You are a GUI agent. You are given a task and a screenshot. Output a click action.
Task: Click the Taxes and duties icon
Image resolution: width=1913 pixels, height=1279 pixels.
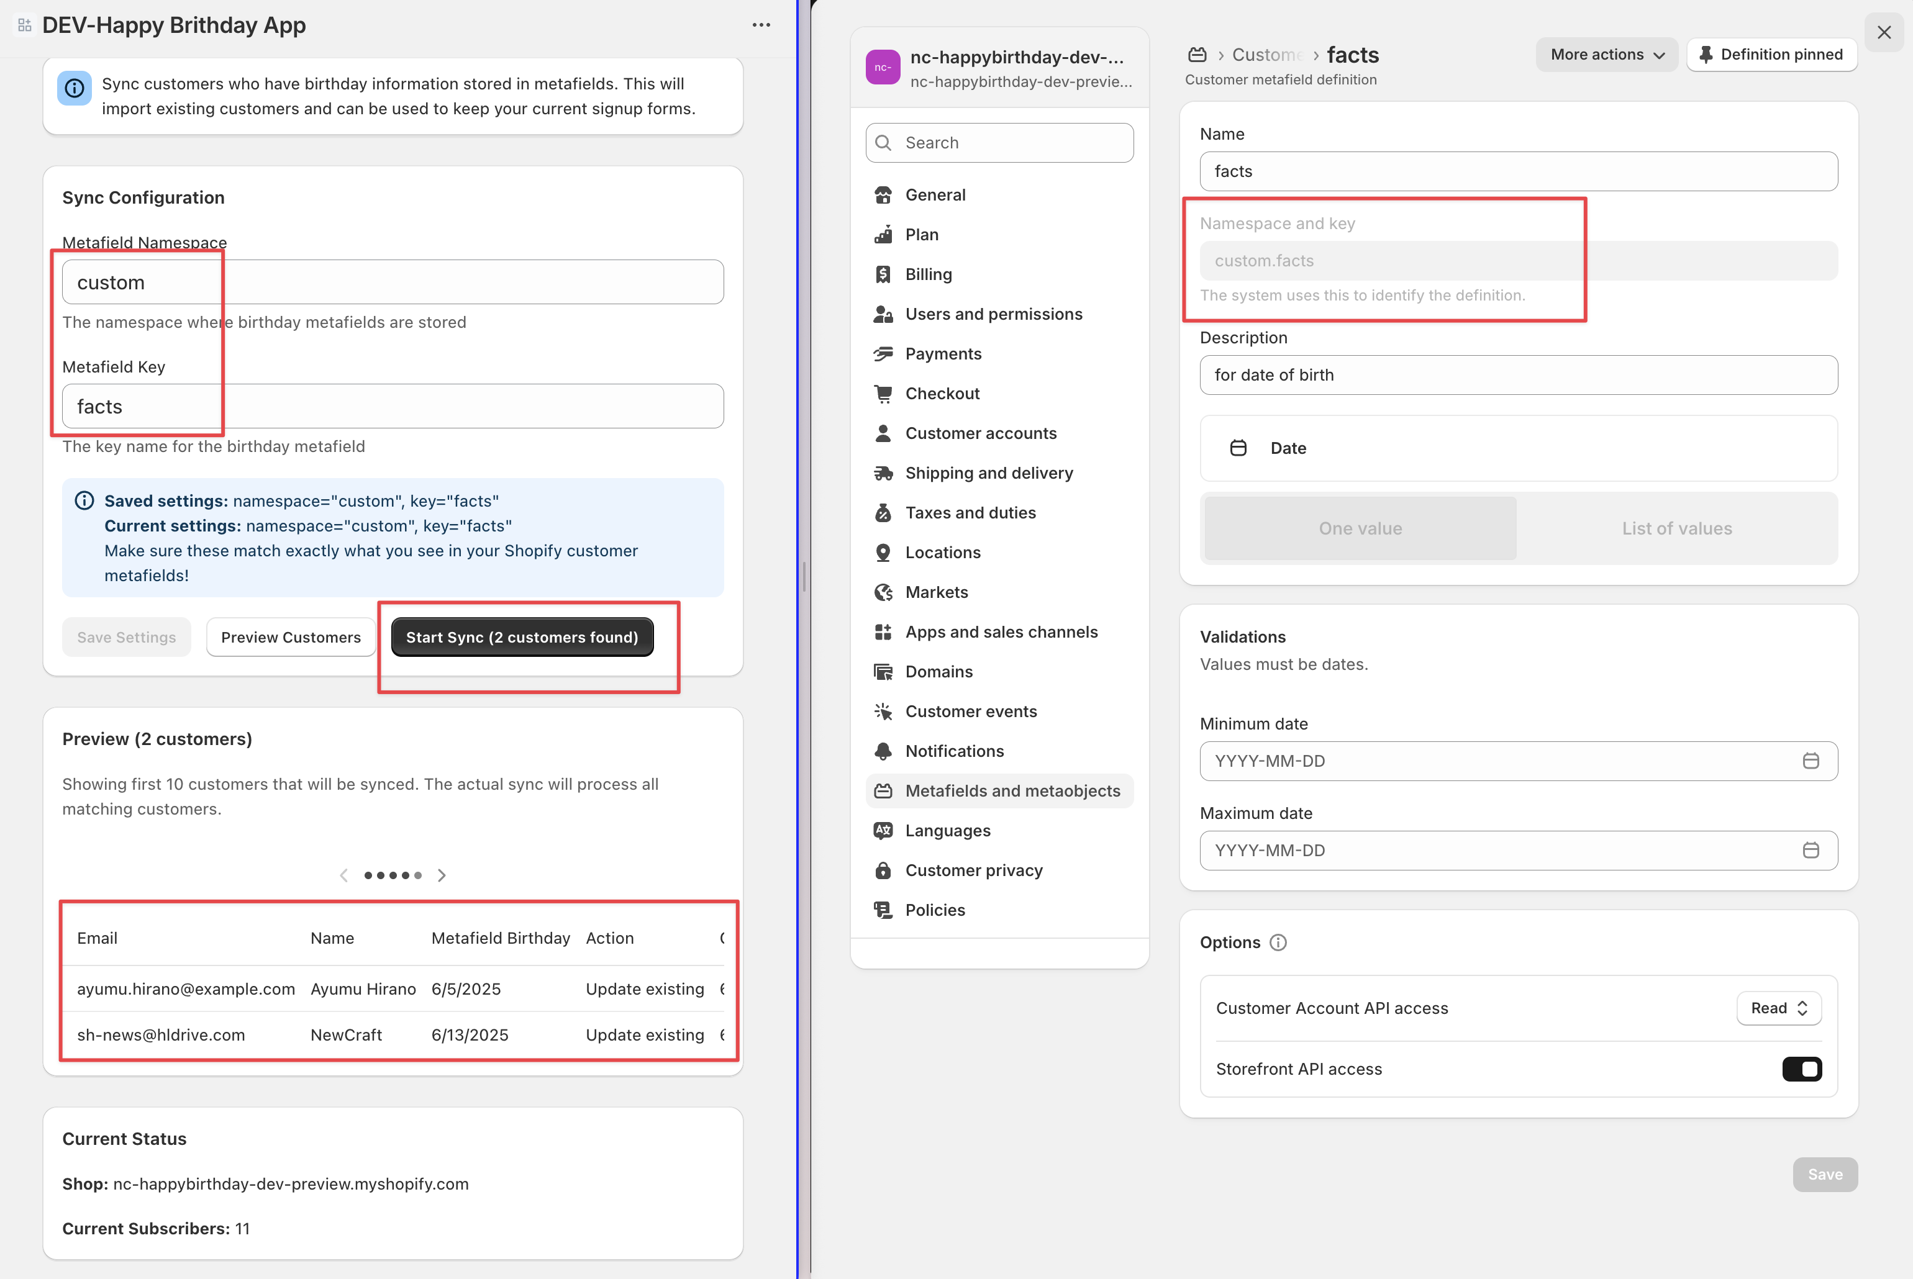(x=883, y=512)
